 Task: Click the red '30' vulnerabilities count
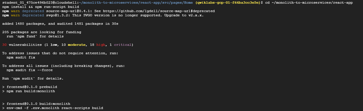pyautogui.click(x=4, y=45)
